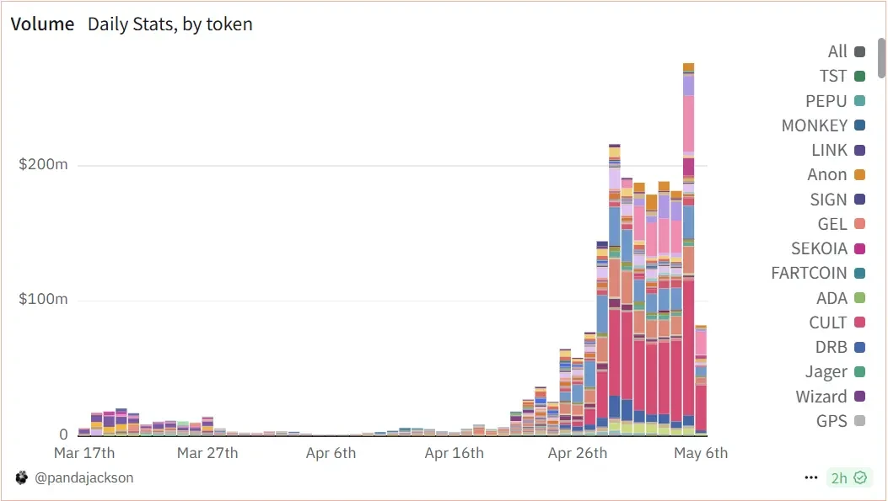The height and width of the screenshot is (501, 888).
Task: Select the LINK legend item
Action: tap(838, 150)
